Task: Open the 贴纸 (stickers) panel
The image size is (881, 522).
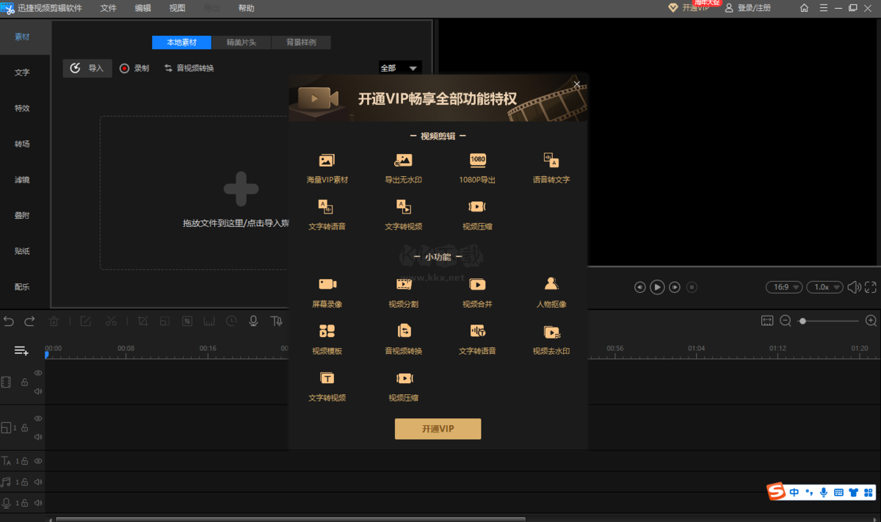Action: pyautogui.click(x=21, y=251)
